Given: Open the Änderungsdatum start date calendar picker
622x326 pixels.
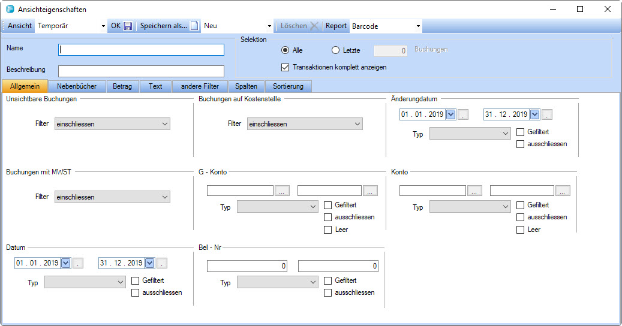Looking at the screenshot, I should (x=451, y=114).
